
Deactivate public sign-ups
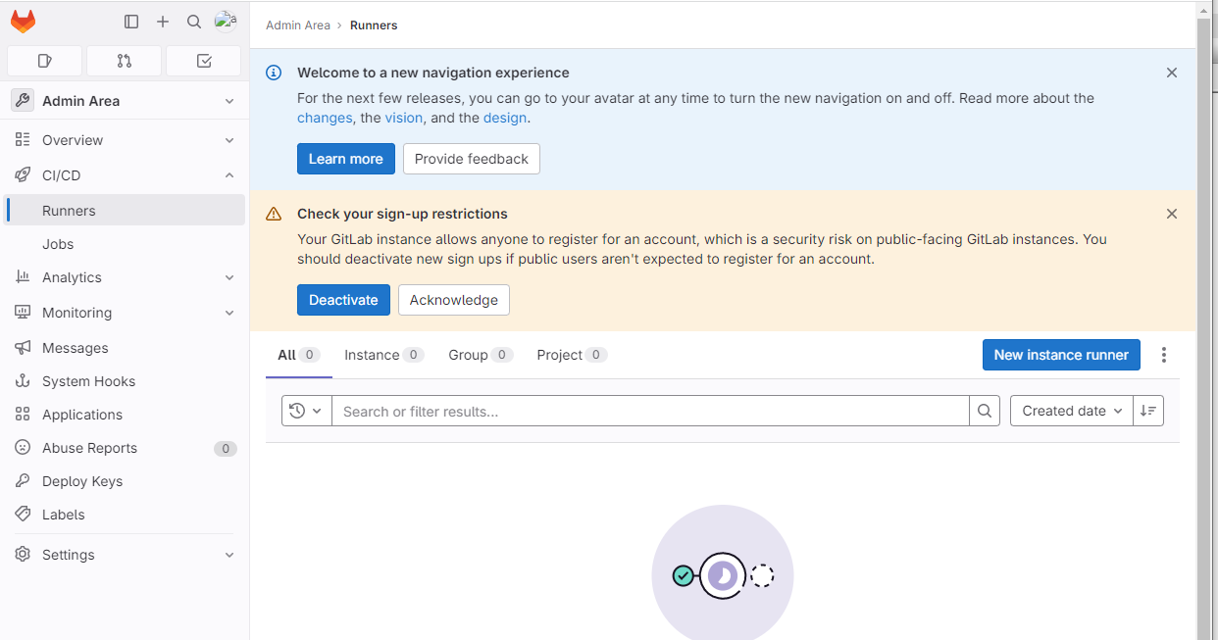(343, 300)
